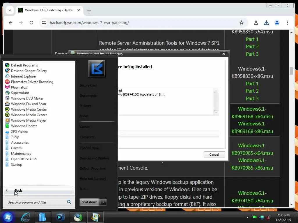Screen dimensions: 298x223
Task: Click the magnifier icon in start search
Action: 69,202
